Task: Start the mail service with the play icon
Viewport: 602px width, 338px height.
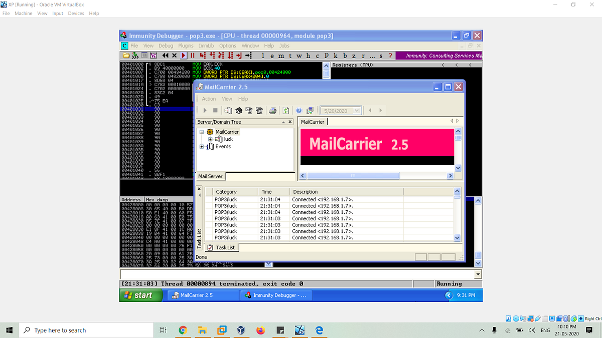Action: pyautogui.click(x=205, y=110)
